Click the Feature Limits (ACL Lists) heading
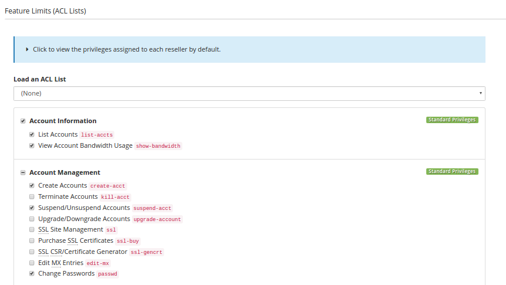 coord(45,11)
